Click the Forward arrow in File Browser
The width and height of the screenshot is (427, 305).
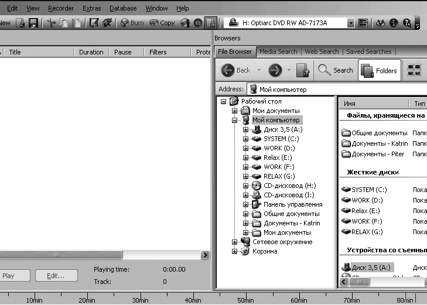(275, 70)
